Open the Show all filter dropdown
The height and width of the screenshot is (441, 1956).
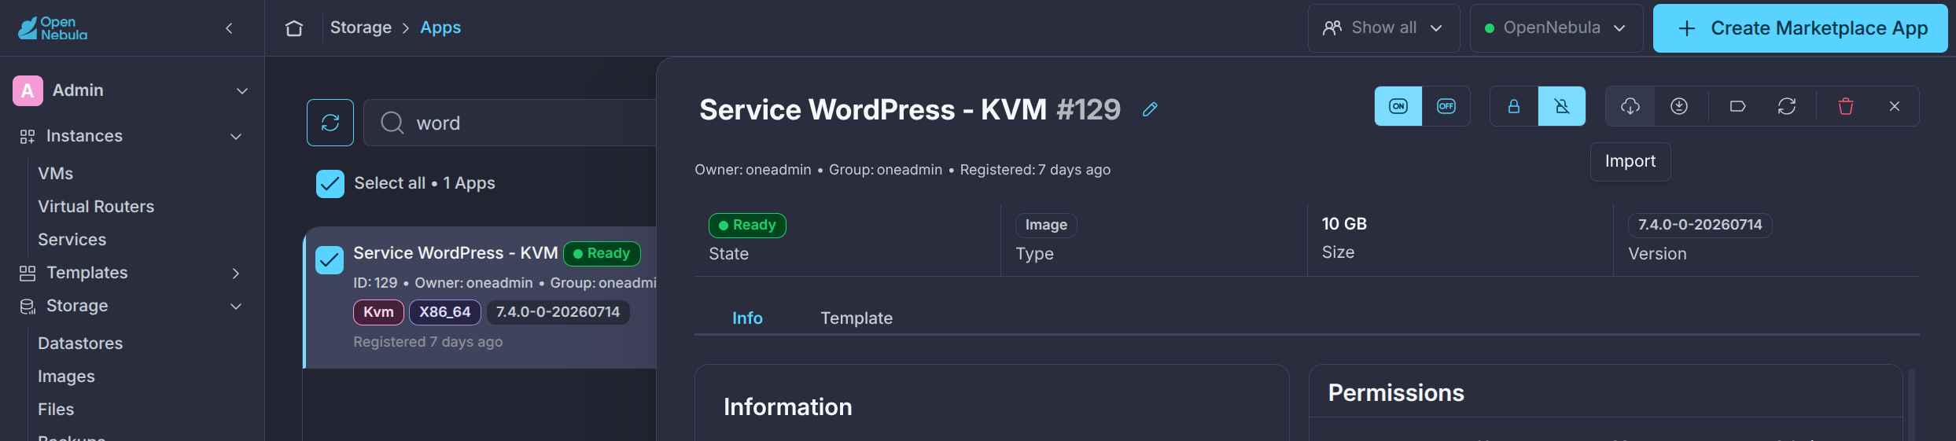(x=1384, y=28)
